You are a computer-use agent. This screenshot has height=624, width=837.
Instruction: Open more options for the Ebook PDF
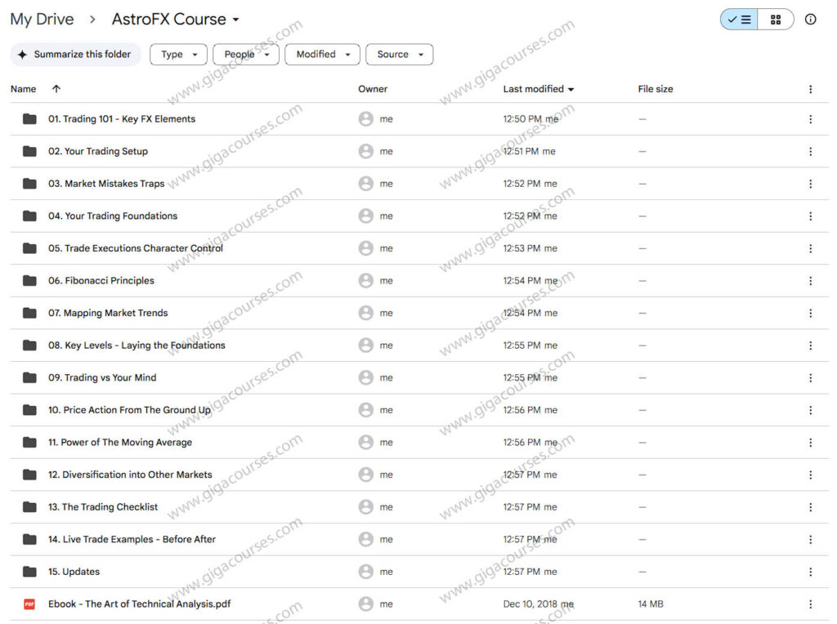tap(810, 604)
